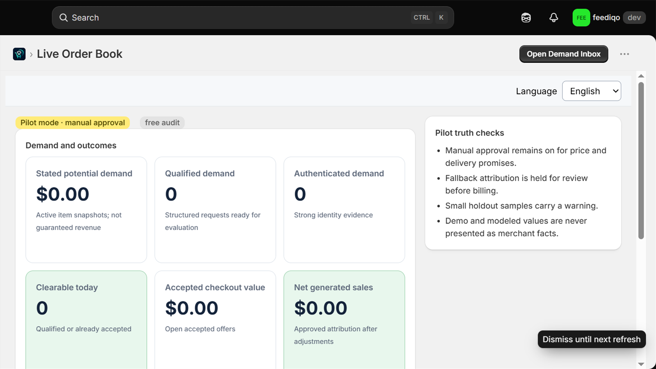
Task: Click the Pilot mode manual approval badge
Action: pyautogui.click(x=73, y=123)
